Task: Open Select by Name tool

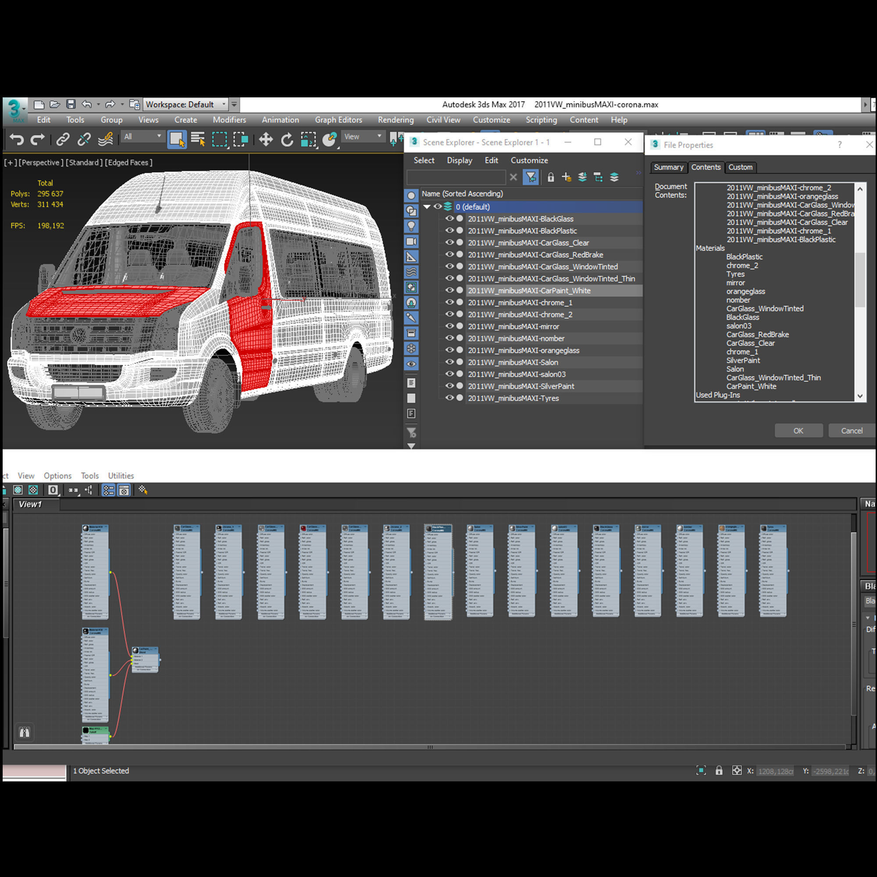Action: coord(198,139)
